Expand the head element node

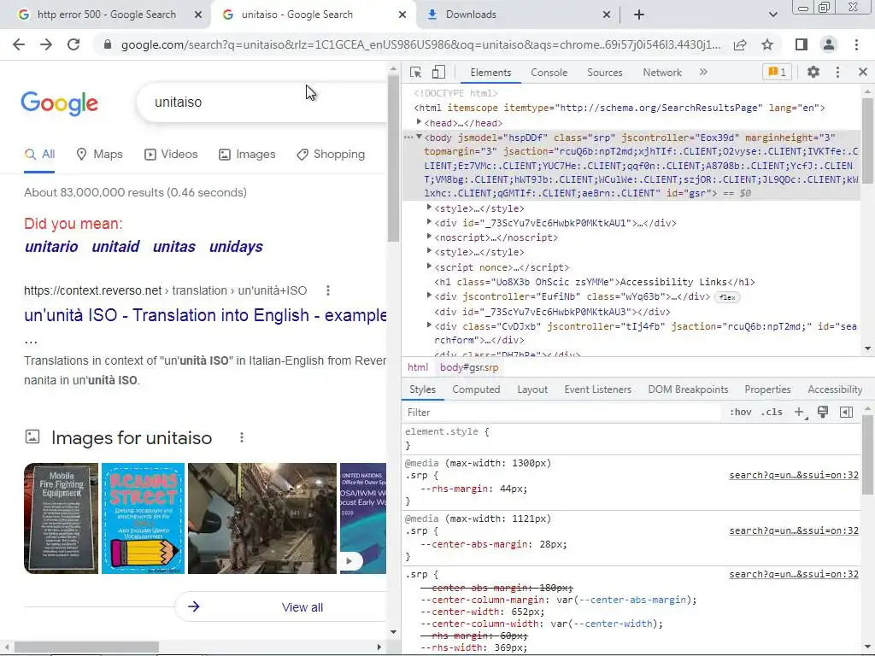(419, 122)
